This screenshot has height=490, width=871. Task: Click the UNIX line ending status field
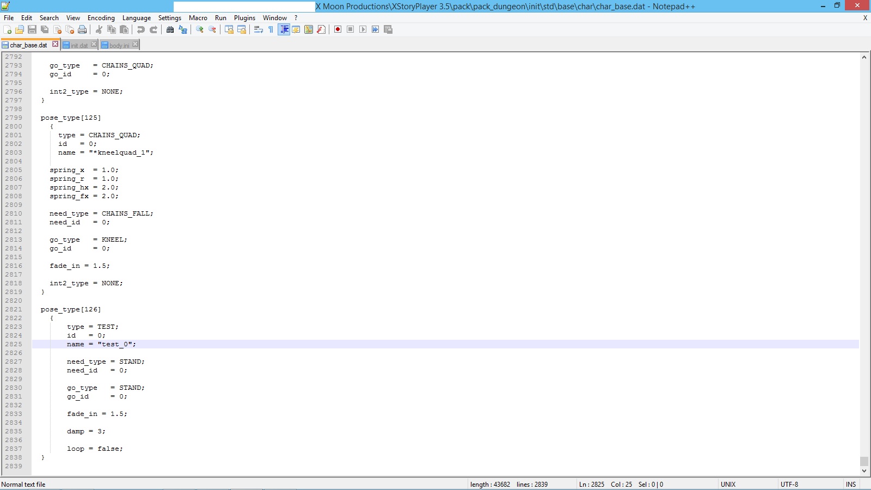728,484
